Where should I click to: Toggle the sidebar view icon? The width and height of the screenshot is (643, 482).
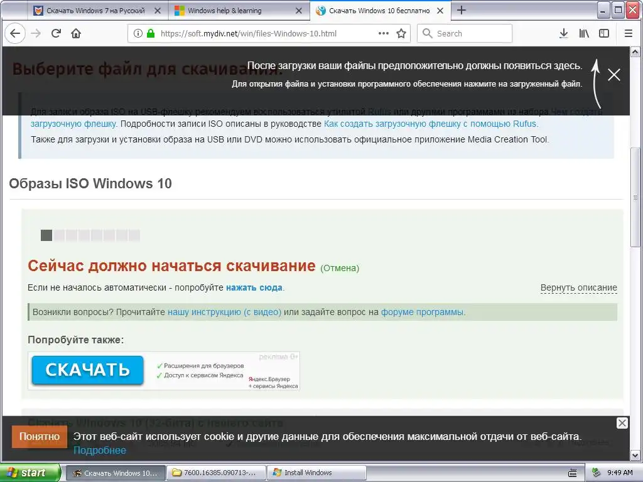(x=604, y=34)
